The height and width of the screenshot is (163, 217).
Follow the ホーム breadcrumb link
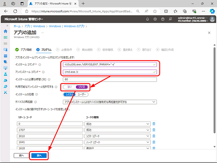pos(17,26)
